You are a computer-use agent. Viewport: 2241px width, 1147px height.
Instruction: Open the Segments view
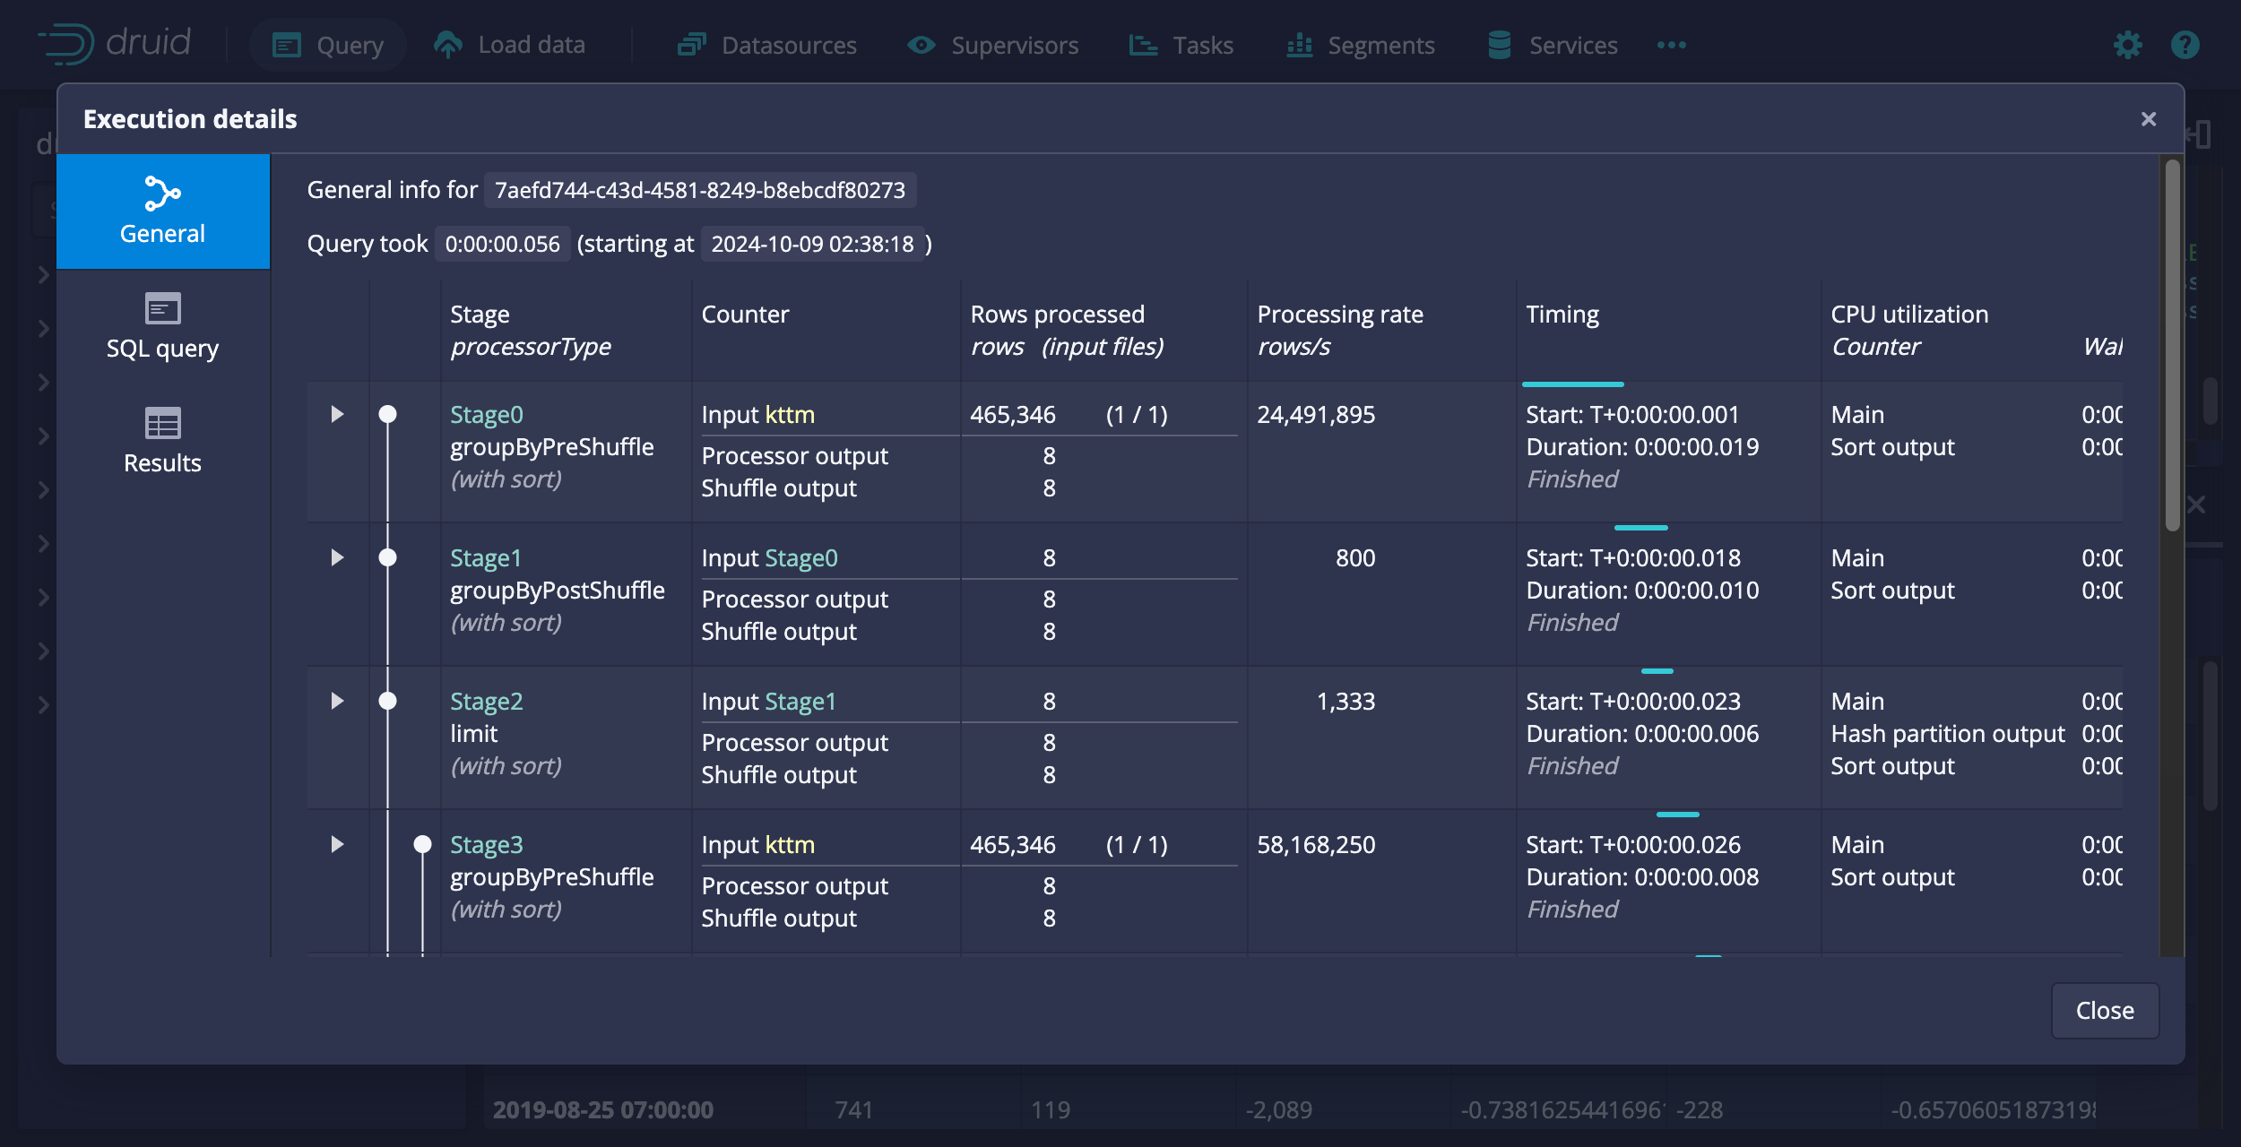(x=1361, y=45)
